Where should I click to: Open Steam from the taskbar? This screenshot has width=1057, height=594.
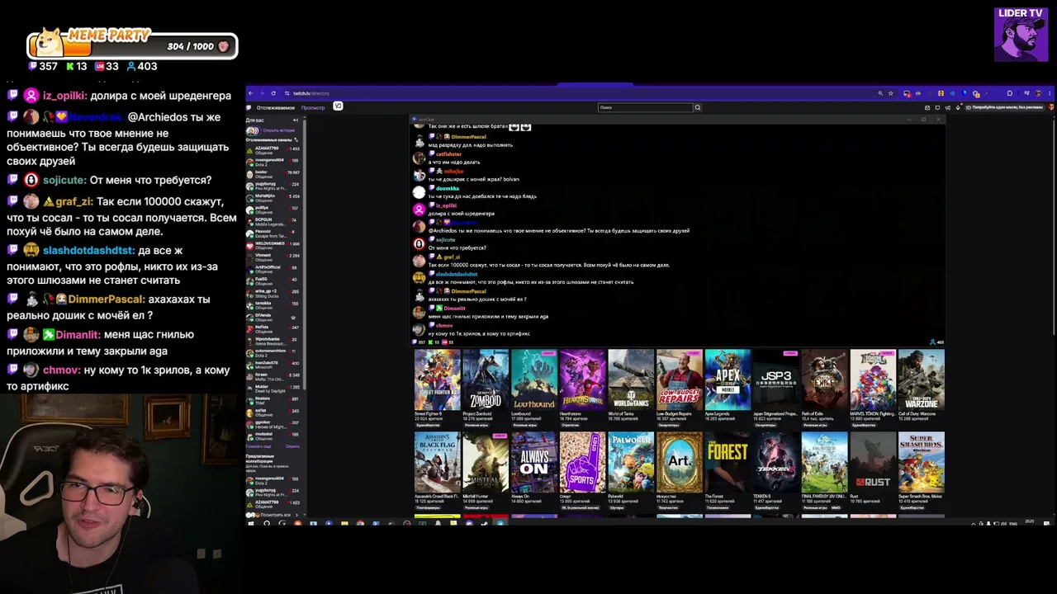point(485,523)
